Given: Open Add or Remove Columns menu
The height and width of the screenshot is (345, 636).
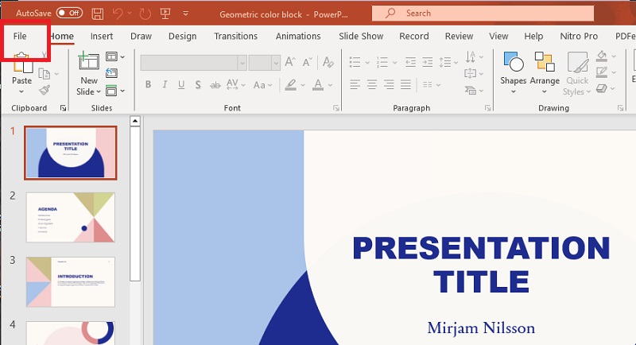Looking at the screenshot, I should coord(431,85).
